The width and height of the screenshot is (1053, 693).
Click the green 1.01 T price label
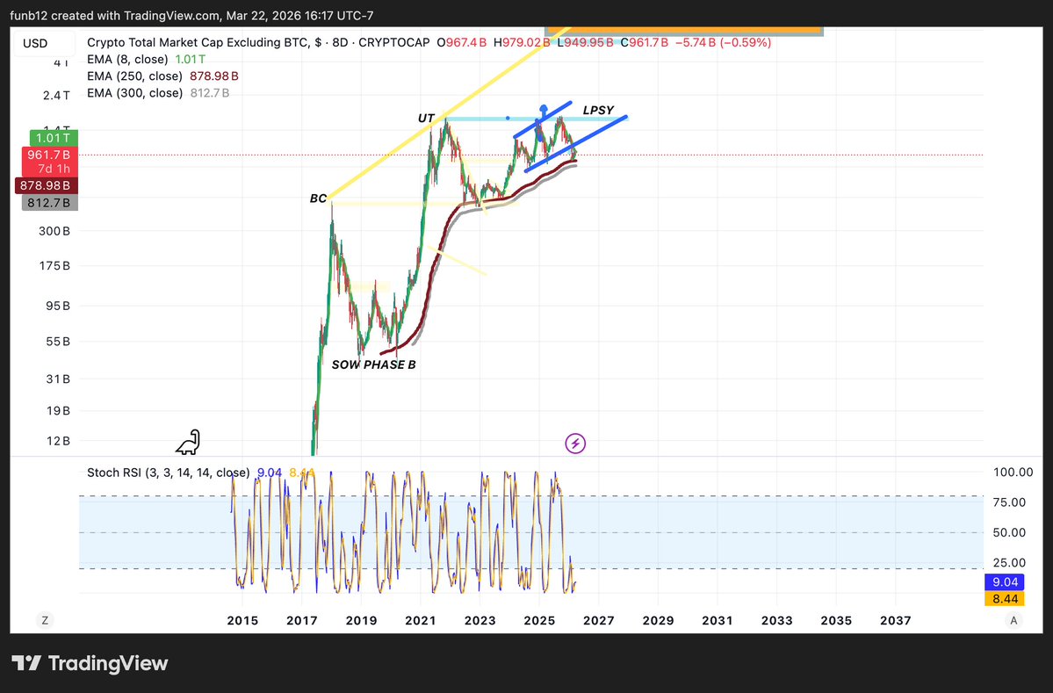(54, 138)
